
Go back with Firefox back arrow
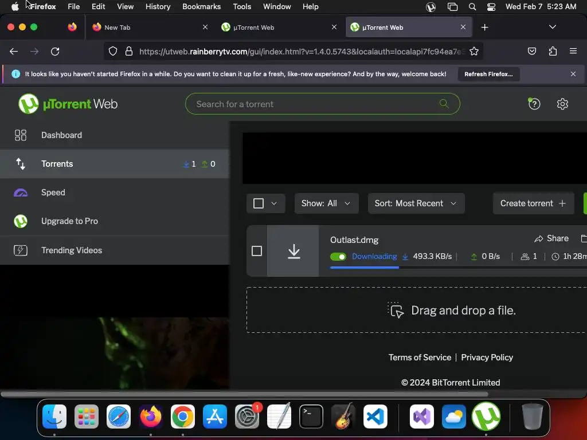[14, 51]
